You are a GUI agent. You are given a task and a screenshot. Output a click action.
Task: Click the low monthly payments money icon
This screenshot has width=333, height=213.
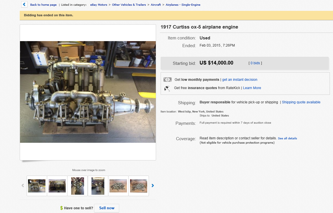coord(168,80)
